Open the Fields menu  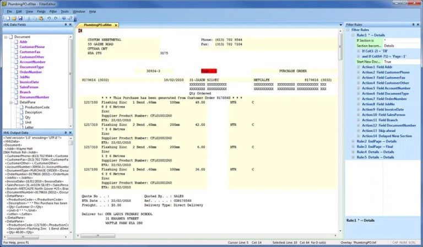click(x=41, y=12)
